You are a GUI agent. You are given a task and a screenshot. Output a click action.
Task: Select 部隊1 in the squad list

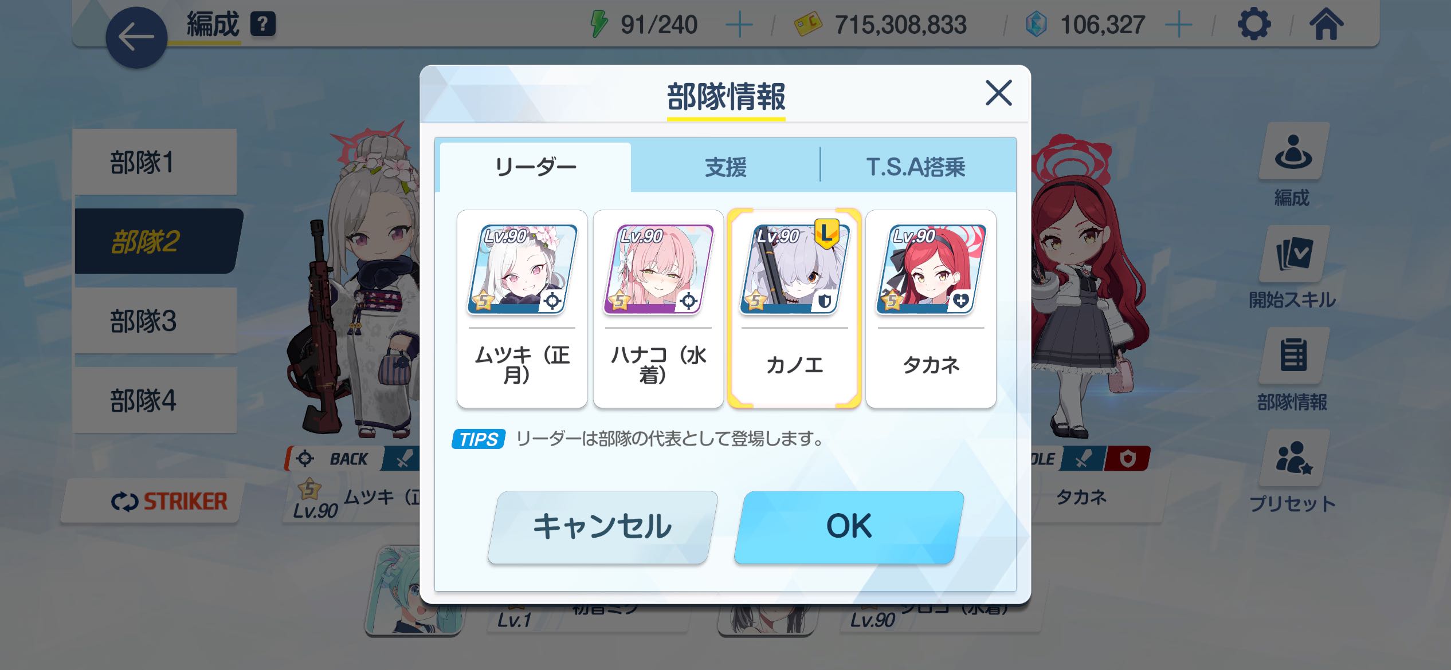(x=155, y=162)
